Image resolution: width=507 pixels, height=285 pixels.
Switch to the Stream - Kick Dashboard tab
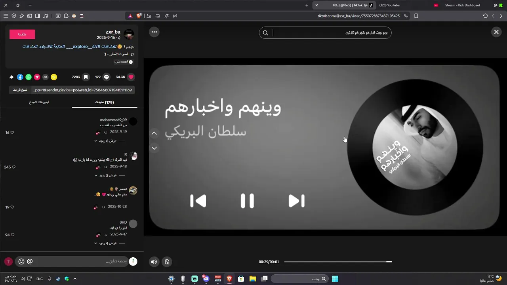[462, 5]
